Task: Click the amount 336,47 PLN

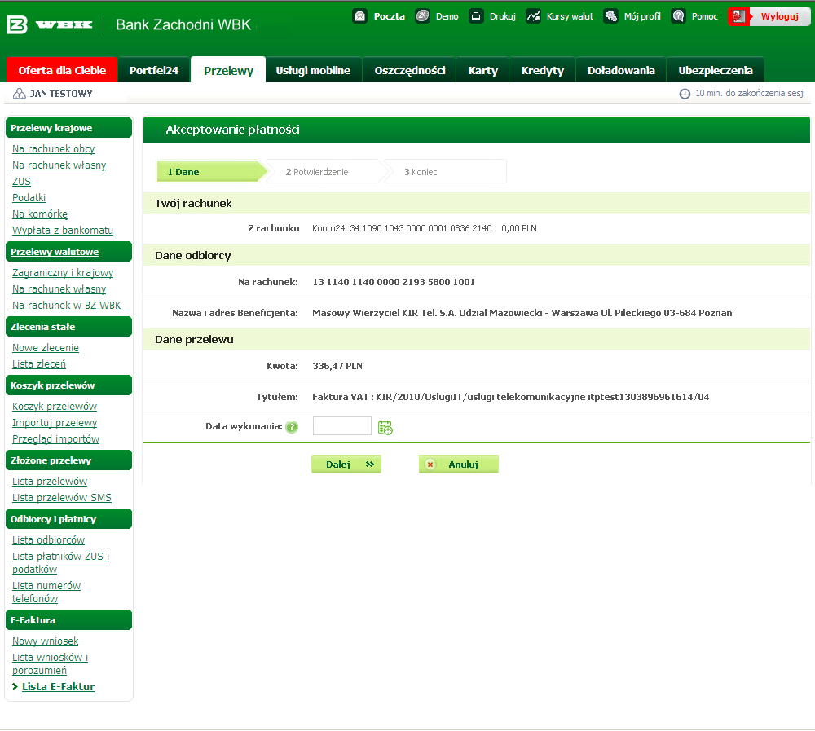Action: [x=337, y=366]
